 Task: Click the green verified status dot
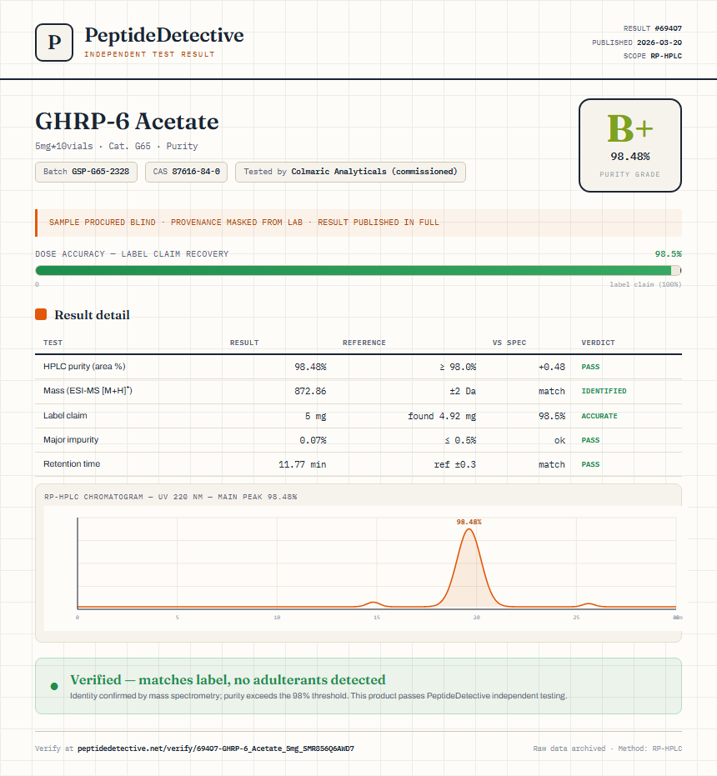(x=54, y=687)
